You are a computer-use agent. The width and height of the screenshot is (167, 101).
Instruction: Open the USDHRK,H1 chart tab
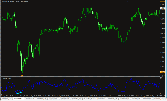pos(30,99)
